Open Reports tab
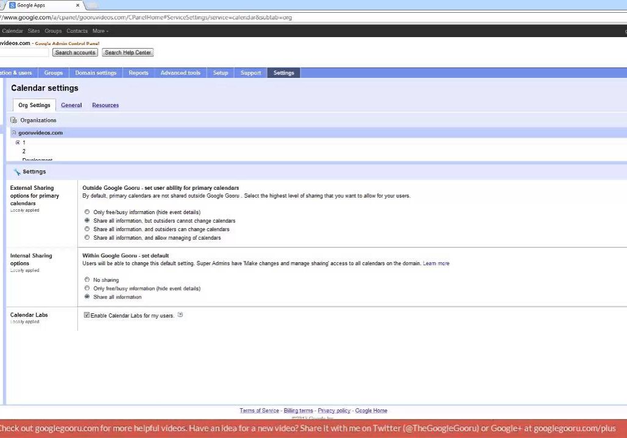The width and height of the screenshot is (627, 438). click(138, 72)
